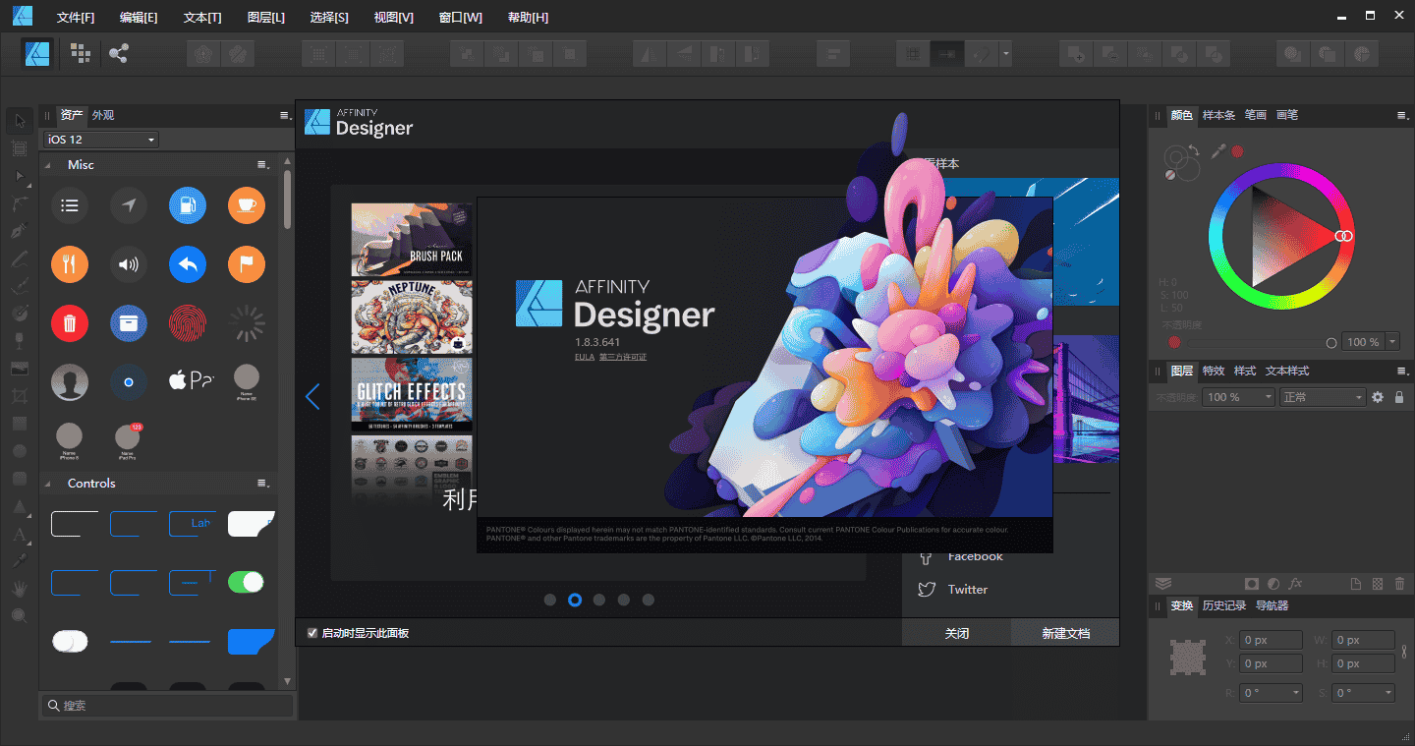
Task: Switch to the 历史记录 tab
Action: (x=1223, y=605)
